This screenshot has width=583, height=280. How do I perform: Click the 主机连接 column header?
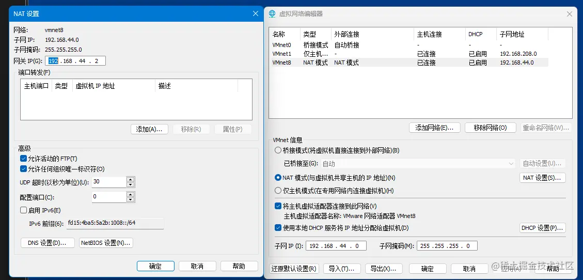(440, 34)
